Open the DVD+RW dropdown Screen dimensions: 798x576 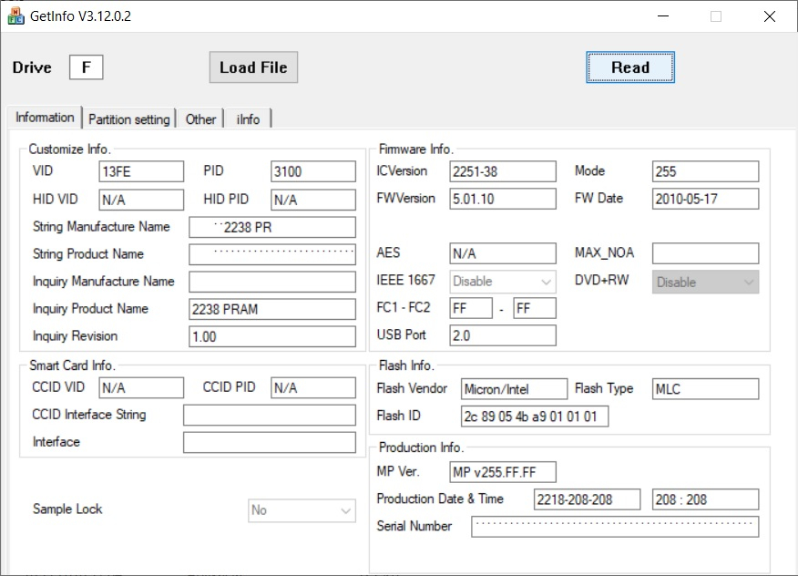[705, 282]
